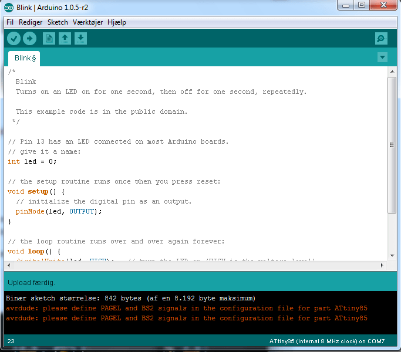Click the 'void setup() {' line
The height and width of the screenshot is (352, 401).
(x=36, y=191)
